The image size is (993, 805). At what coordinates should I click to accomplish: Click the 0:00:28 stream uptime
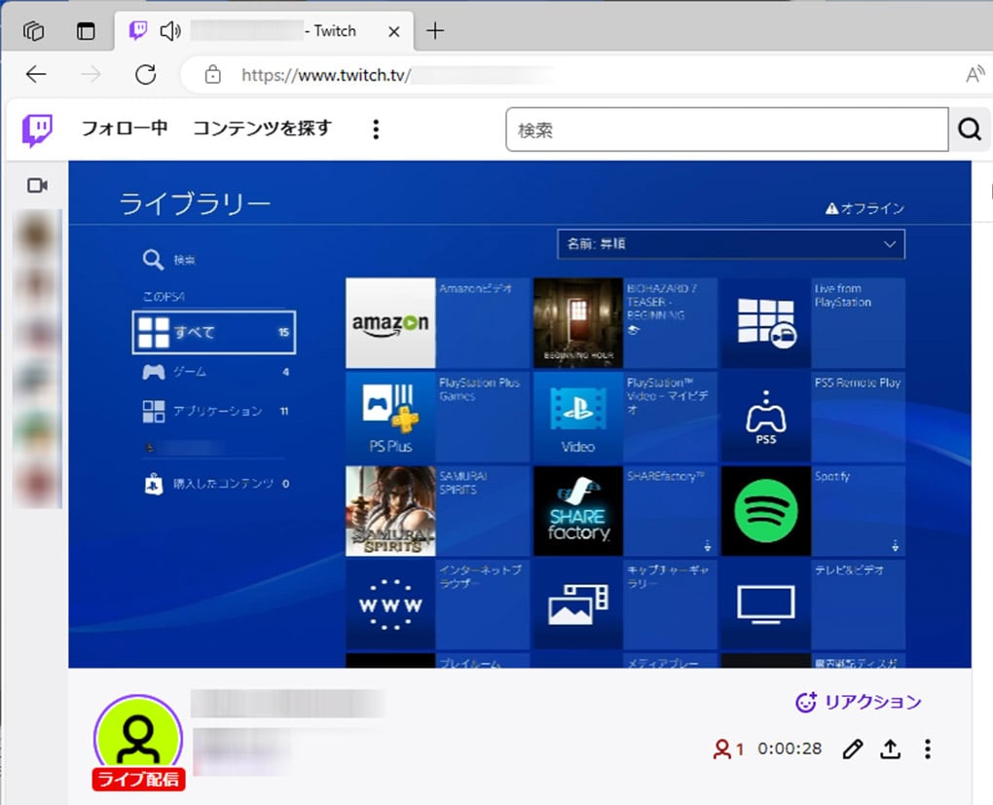(x=790, y=749)
